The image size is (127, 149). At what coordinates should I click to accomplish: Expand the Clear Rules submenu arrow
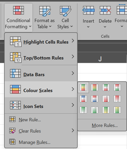pyautogui.click(x=73, y=131)
